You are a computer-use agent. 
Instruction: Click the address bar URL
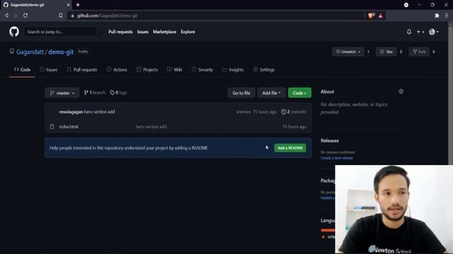[107, 16]
